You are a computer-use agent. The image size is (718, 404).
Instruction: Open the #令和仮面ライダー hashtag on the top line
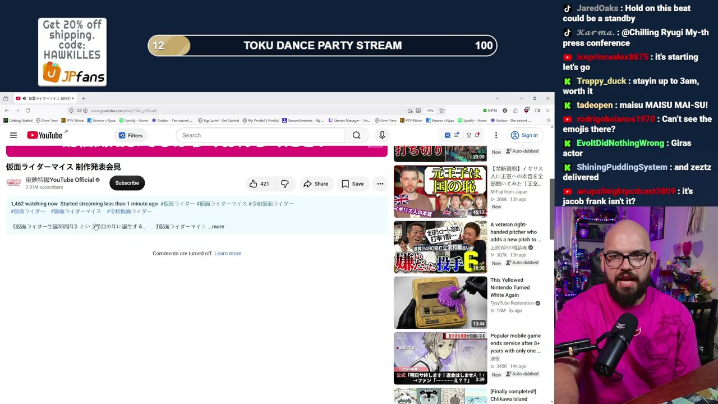pyautogui.click(x=271, y=204)
